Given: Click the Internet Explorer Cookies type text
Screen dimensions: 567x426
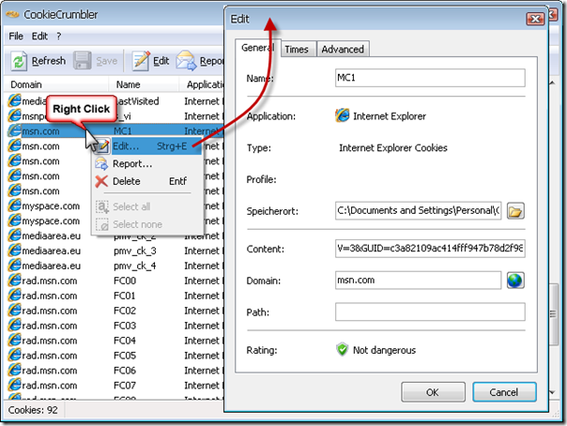Looking at the screenshot, I should (393, 147).
